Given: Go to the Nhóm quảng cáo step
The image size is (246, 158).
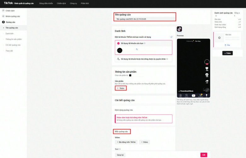Looking at the screenshot, I should [13, 16].
